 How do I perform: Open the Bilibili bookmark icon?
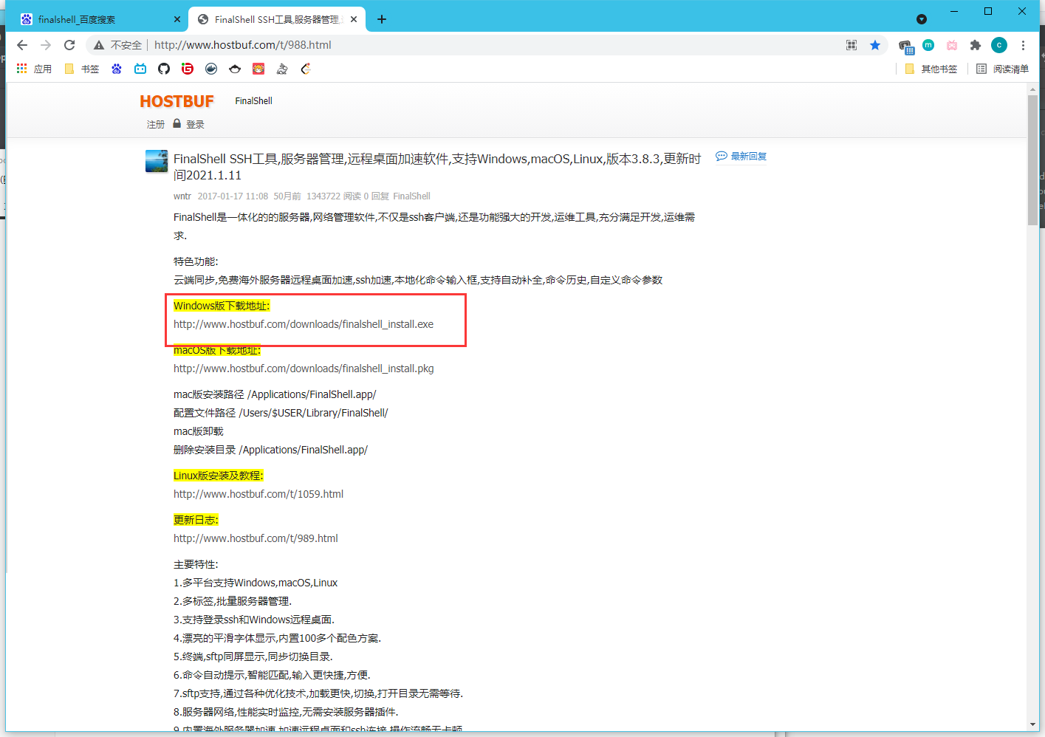pos(140,69)
